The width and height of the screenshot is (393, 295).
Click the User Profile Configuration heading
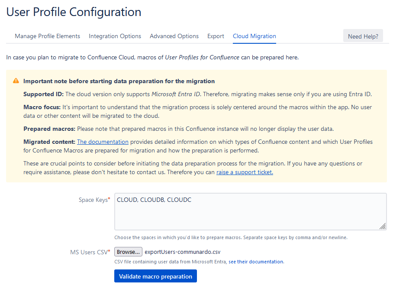coord(74,12)
